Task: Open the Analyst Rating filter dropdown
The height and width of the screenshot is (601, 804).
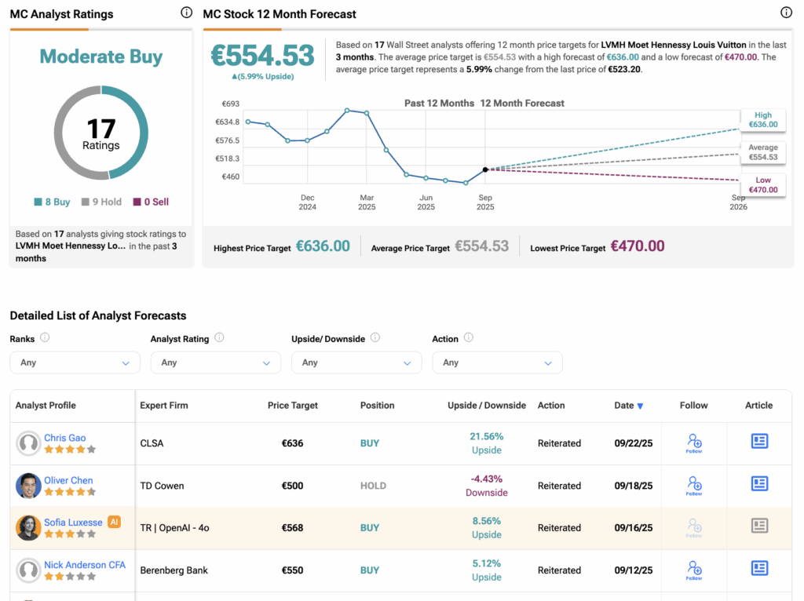Action: tap(216, 362)
